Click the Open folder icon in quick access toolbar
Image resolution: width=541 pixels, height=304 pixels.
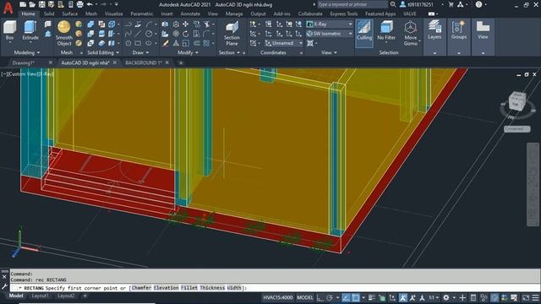tap(32, 4)
